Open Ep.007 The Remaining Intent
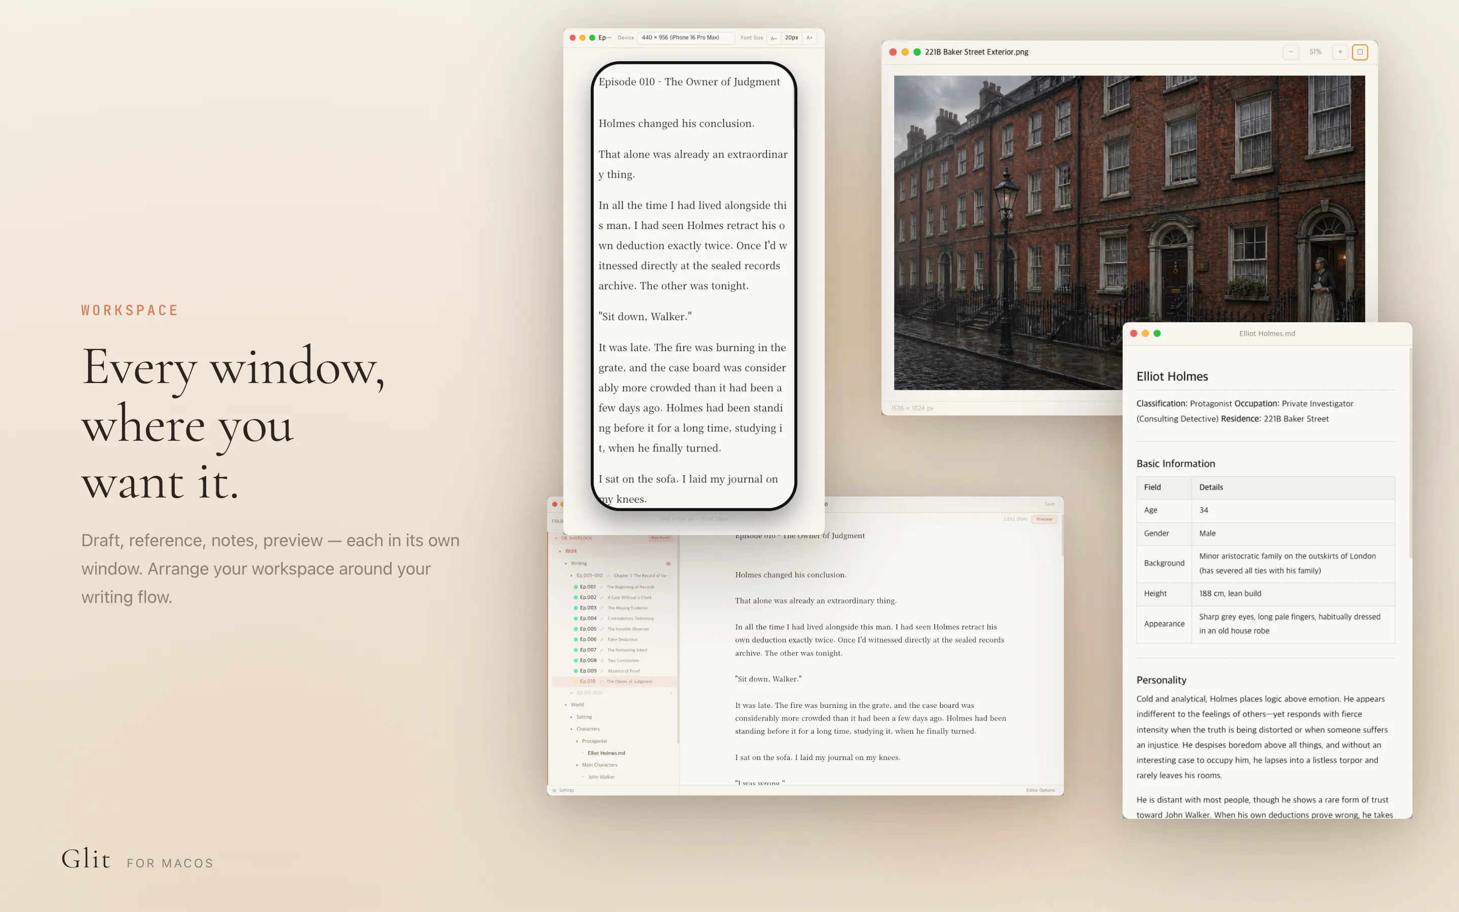This screenshot has height=912, width=1459. click(x=615, y=650)
